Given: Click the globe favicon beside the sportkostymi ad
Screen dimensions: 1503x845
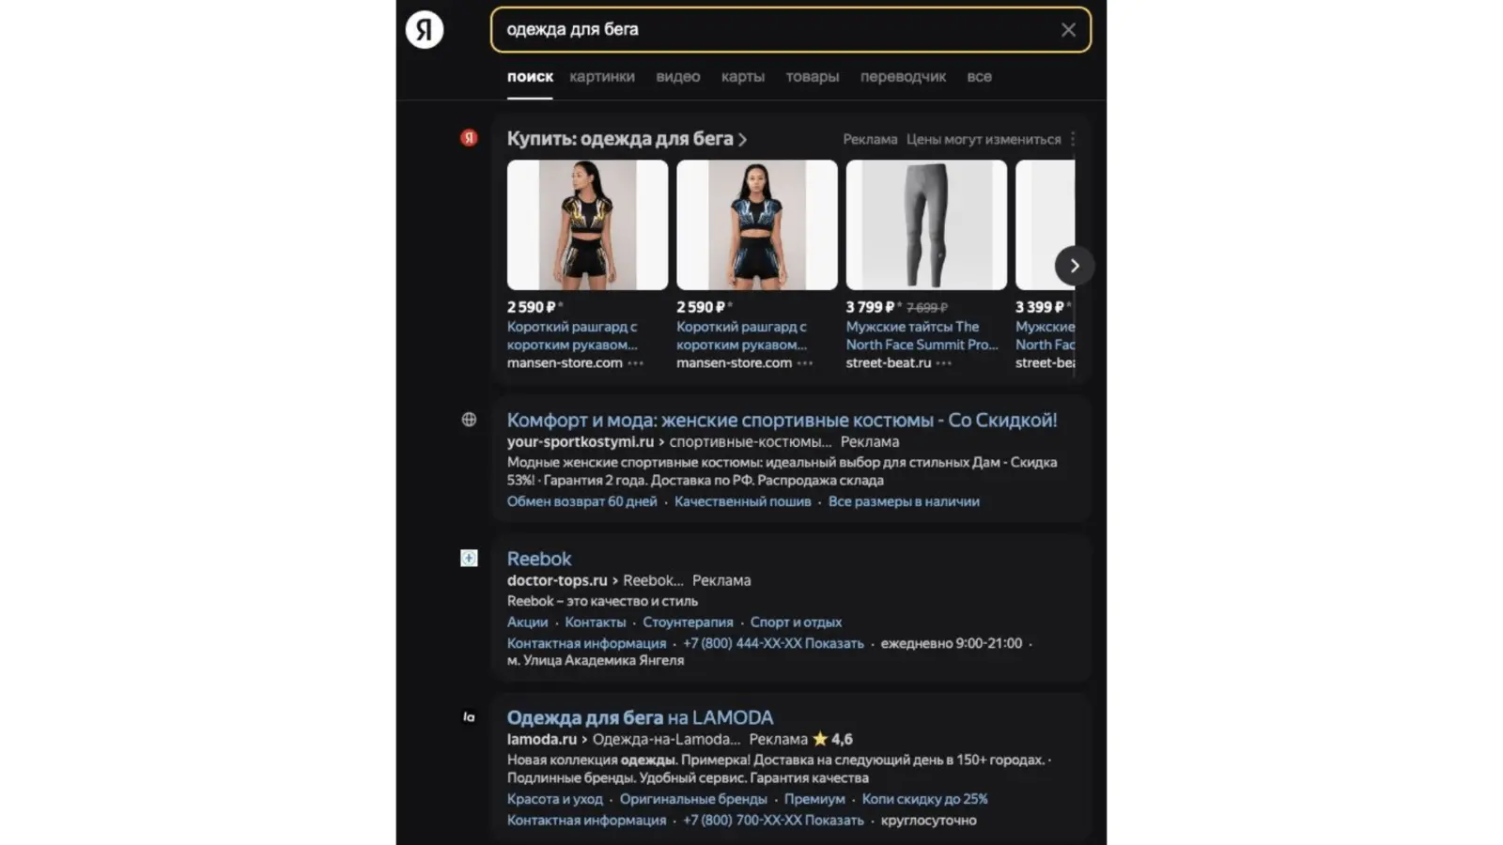Looking at the screenshot, I should coord(469,420).
